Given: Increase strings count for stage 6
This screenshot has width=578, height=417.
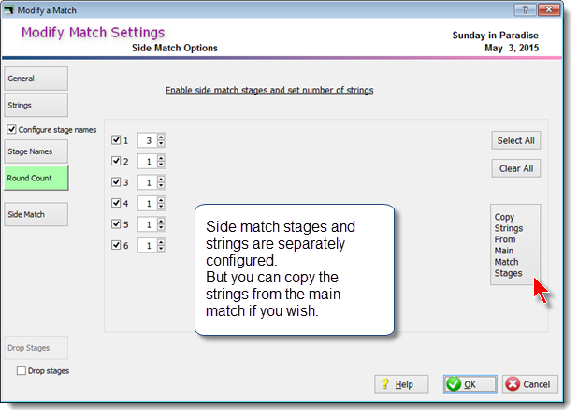Looking at the screenshot, I should (x=161, y=242).
